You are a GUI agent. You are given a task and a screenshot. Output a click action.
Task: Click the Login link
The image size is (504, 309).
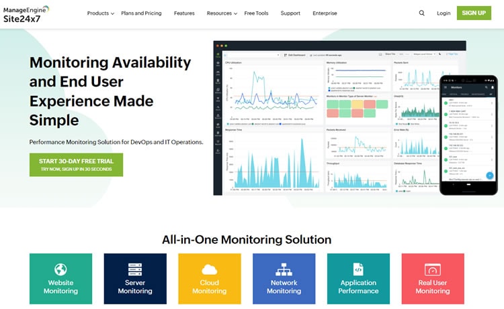pos(444,13)
